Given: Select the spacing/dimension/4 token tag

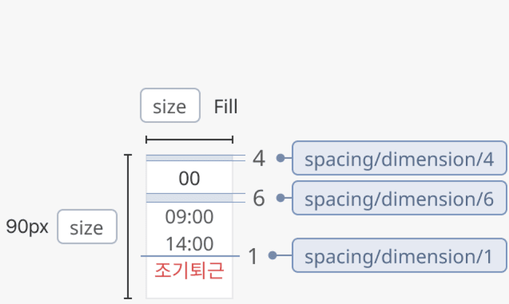Looking at the screenshot, I should [399, 158].
